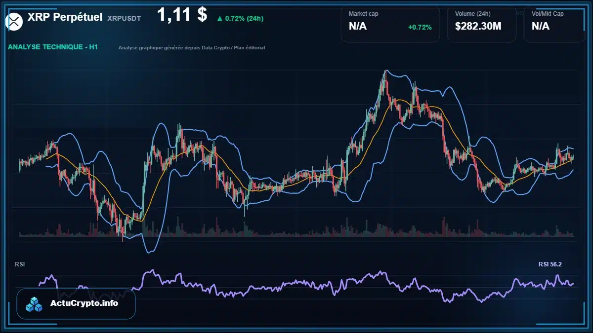Click the RSI 56.2 reading
Screen dimensions: 593x333
point(550,264)
